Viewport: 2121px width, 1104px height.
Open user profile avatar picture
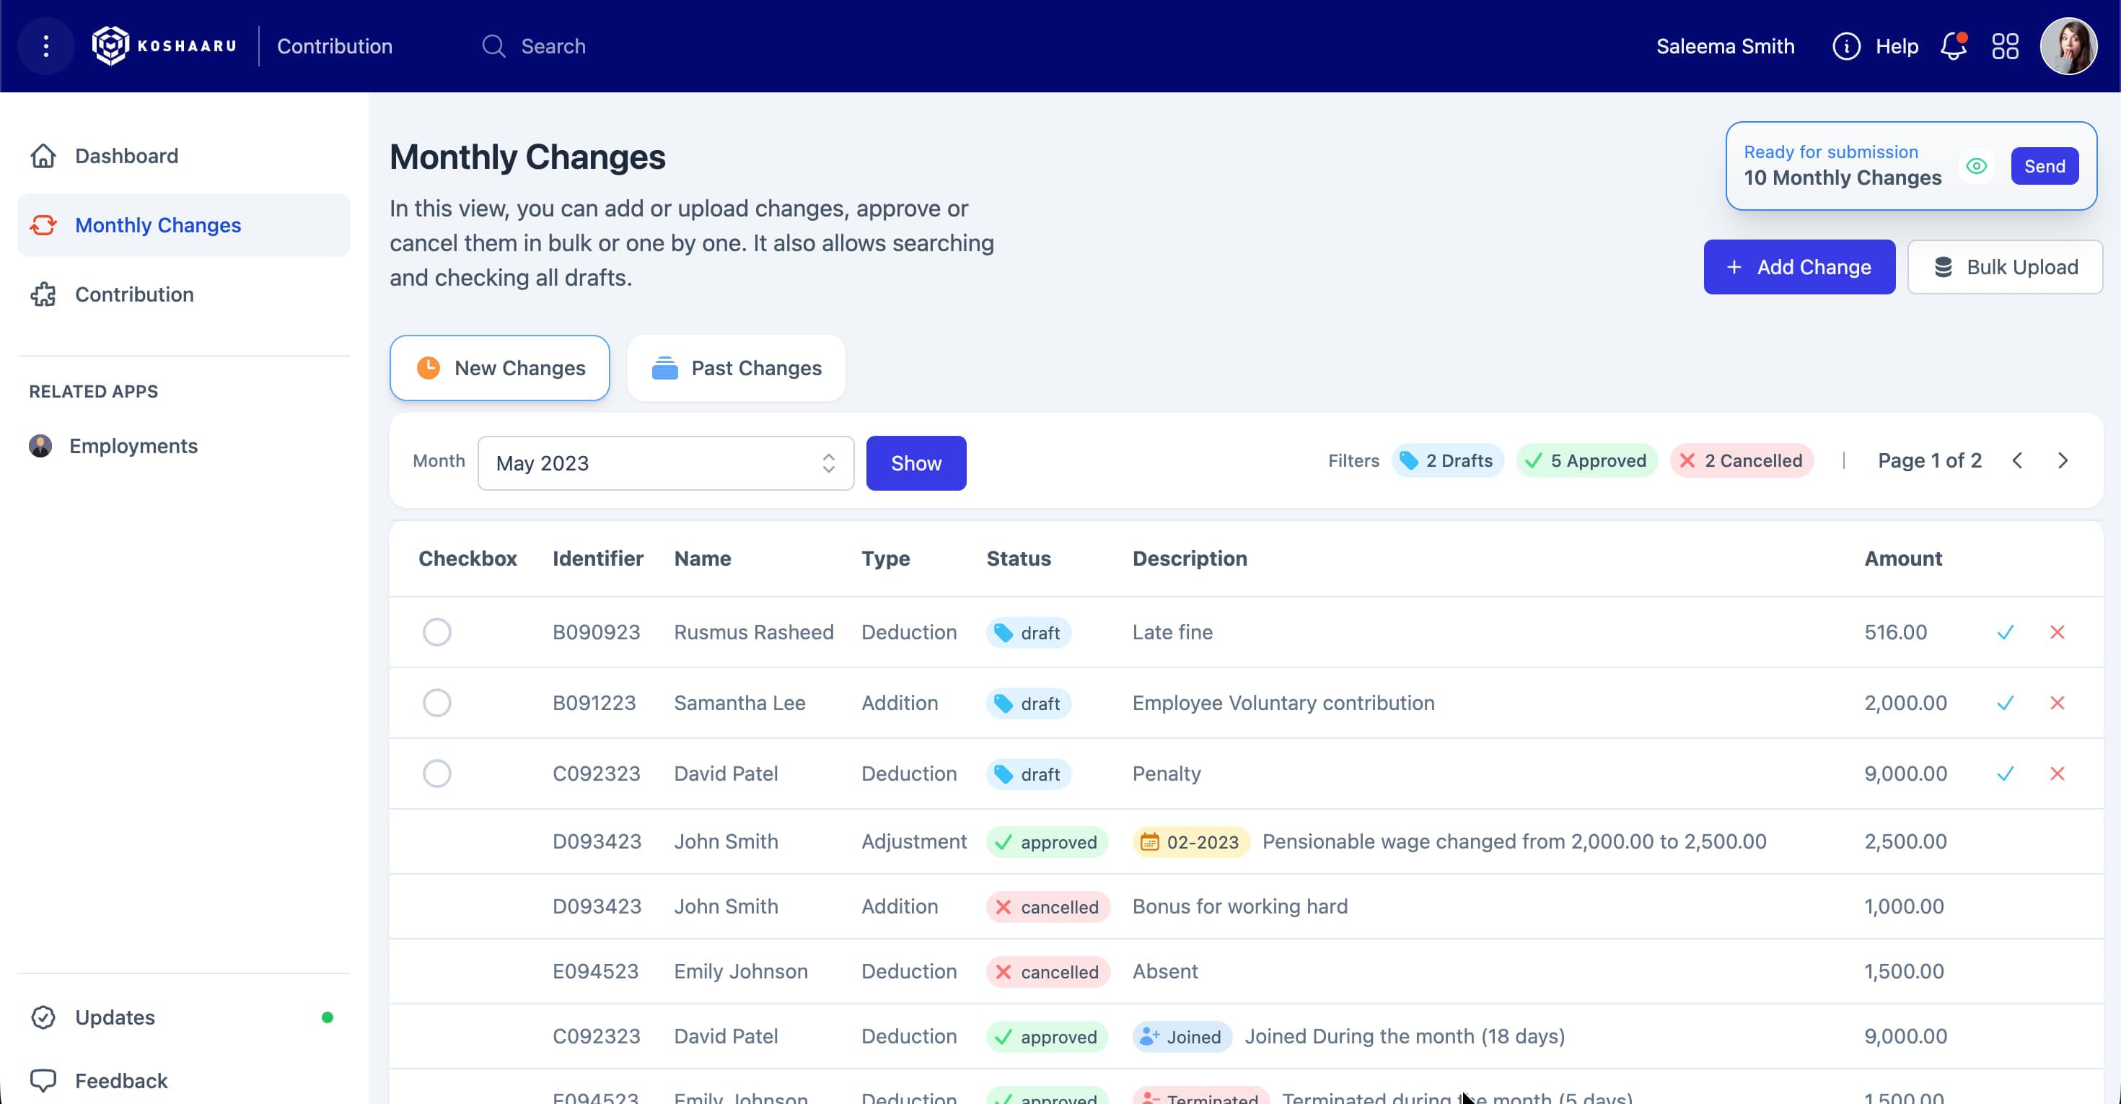(x=2068, y=46)
